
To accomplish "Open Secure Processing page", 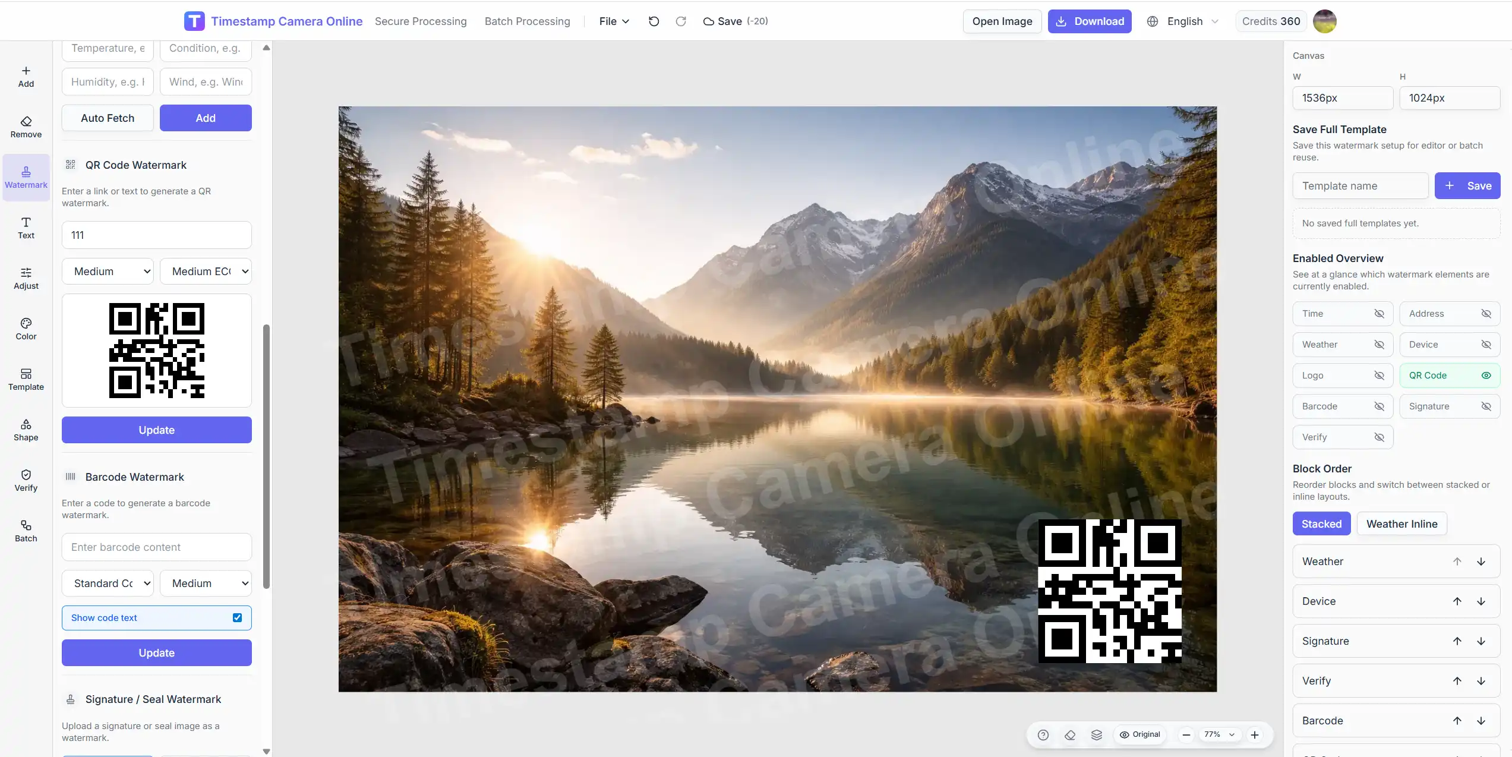I will pyautogui.click(x=421, y=21).
